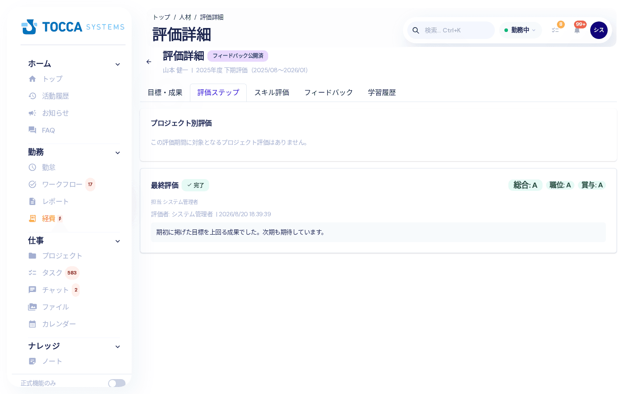Click the トップ breadcrumb link
Screen dimensions: 630x394
point(161,17)
